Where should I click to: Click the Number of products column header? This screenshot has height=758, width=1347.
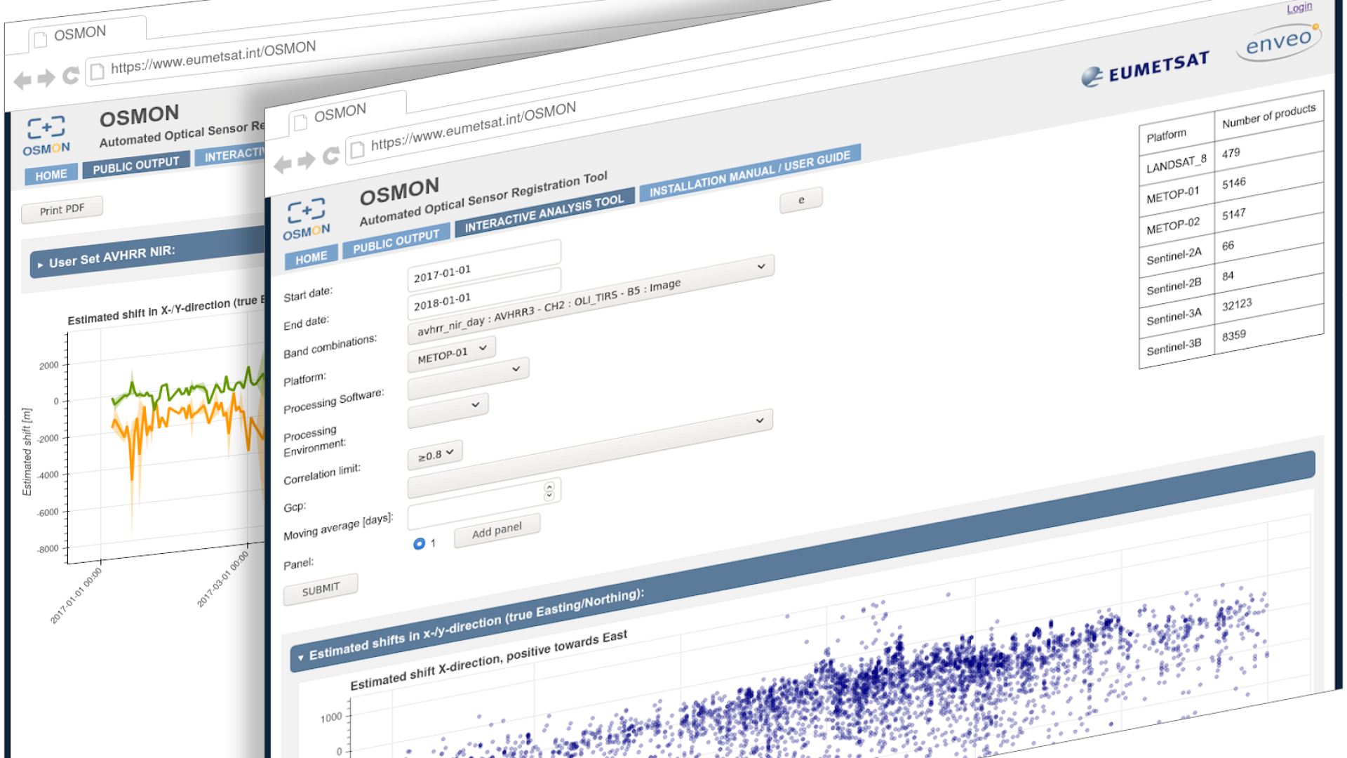pyautogui.click(x=1268, y=116)
